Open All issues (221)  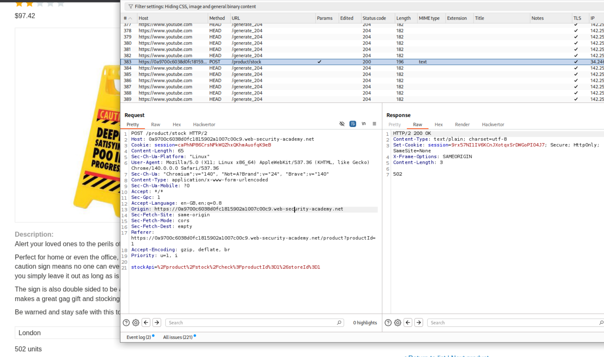click(178, 337)
